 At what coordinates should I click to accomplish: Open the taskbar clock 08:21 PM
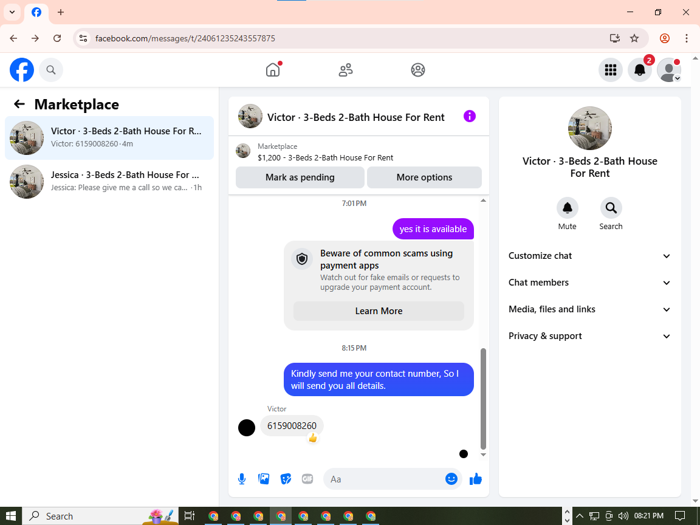649,516
